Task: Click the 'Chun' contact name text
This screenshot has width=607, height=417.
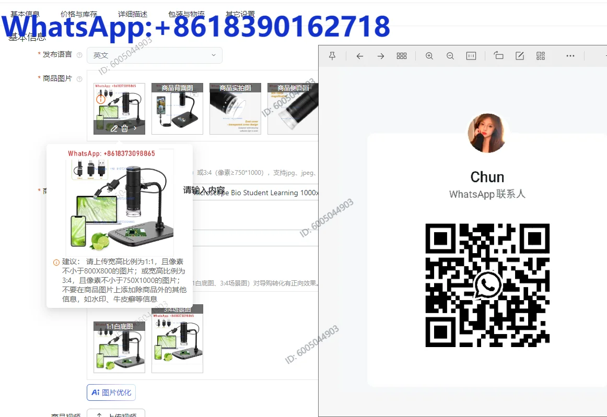Action: click(x=487, y=177)
